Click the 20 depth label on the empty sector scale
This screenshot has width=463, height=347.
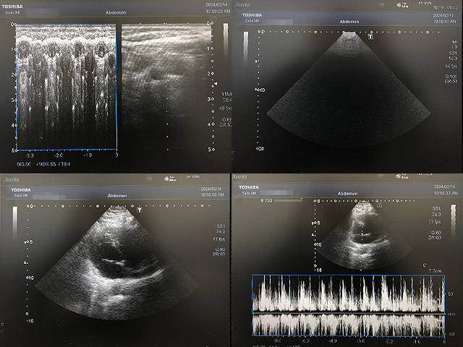(x=260, y=148)
